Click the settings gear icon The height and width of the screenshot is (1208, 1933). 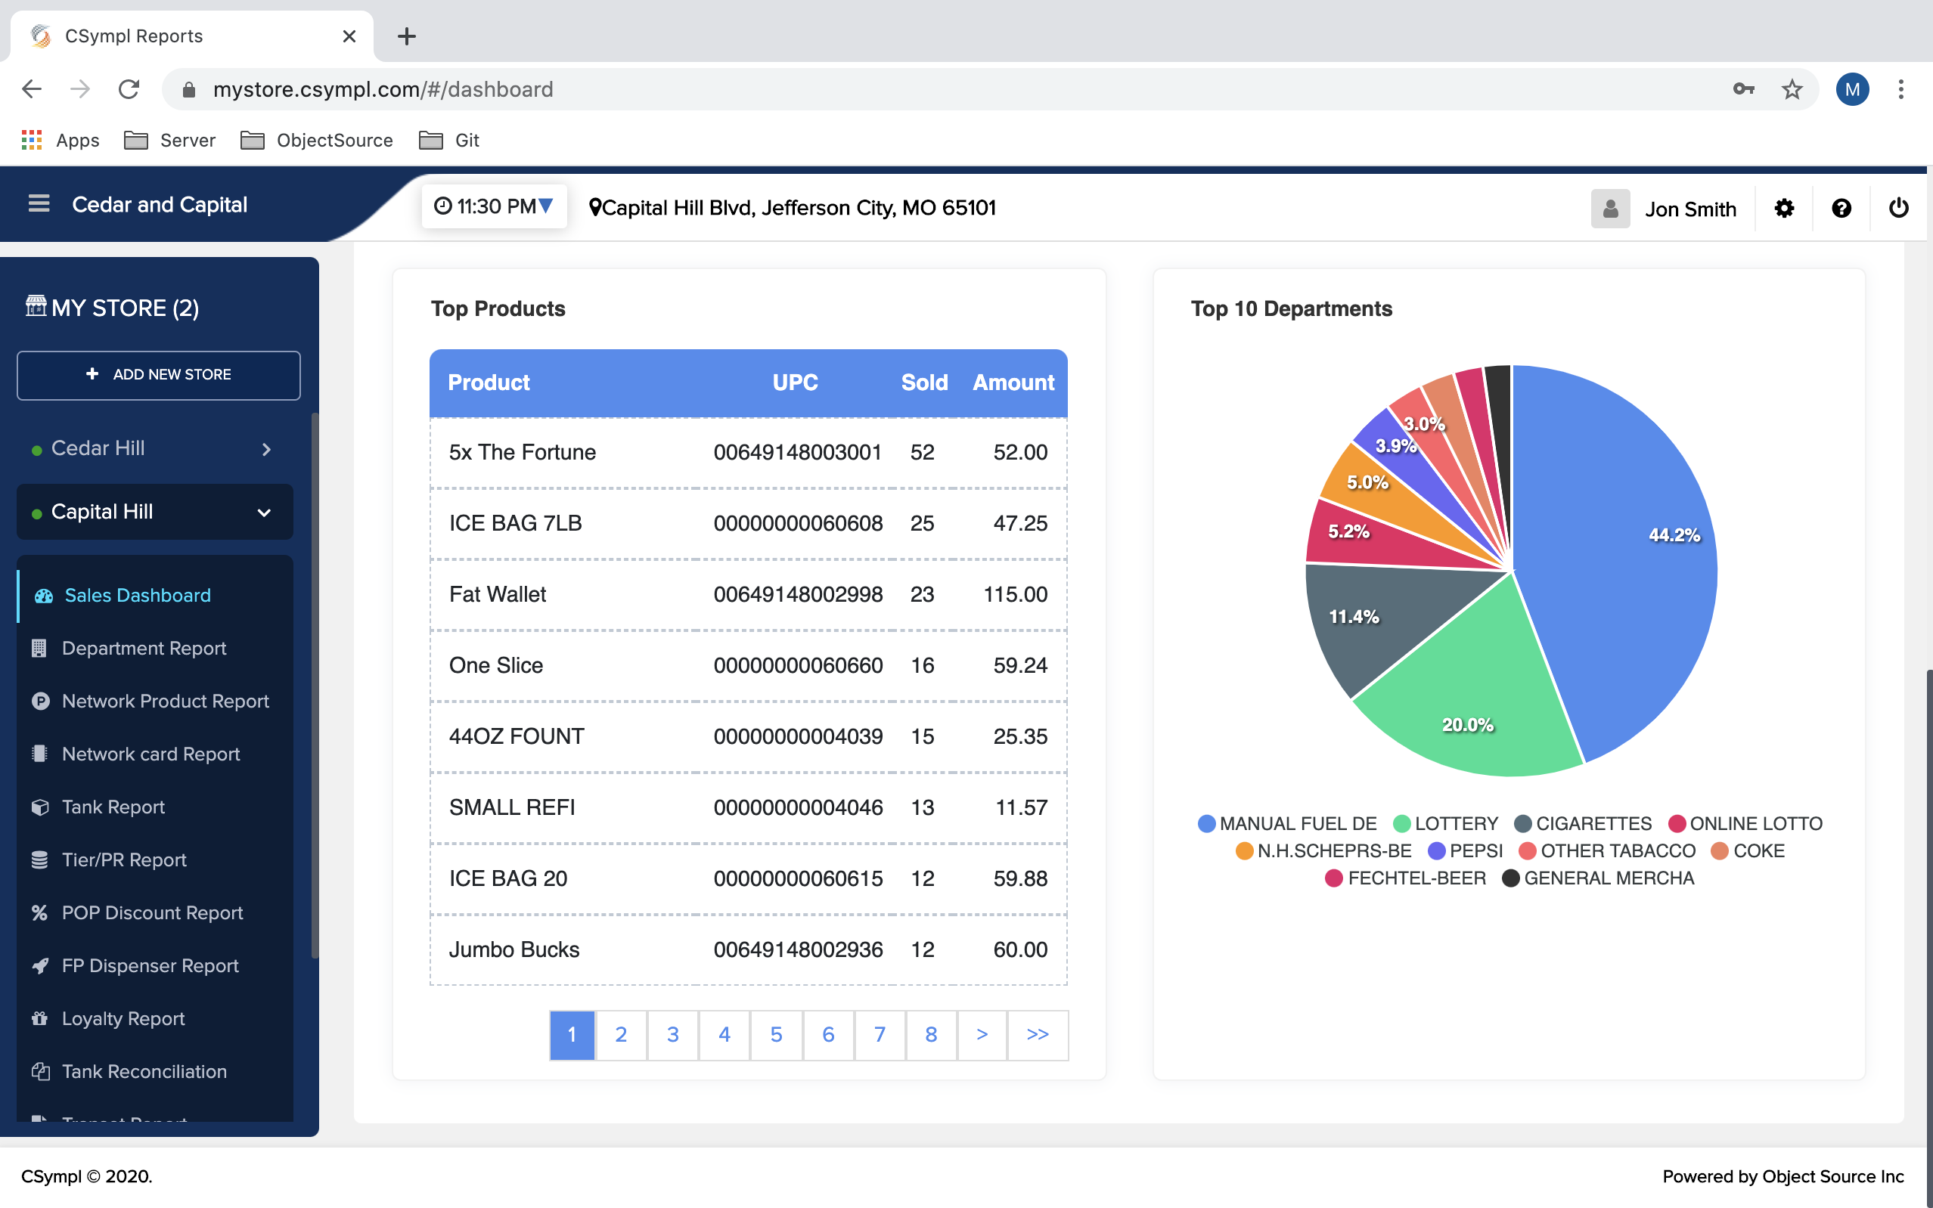(1783, 209)
